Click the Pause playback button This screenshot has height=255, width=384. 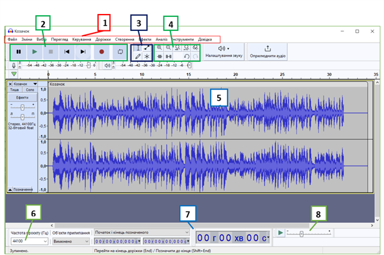click(x=19, y=51)
